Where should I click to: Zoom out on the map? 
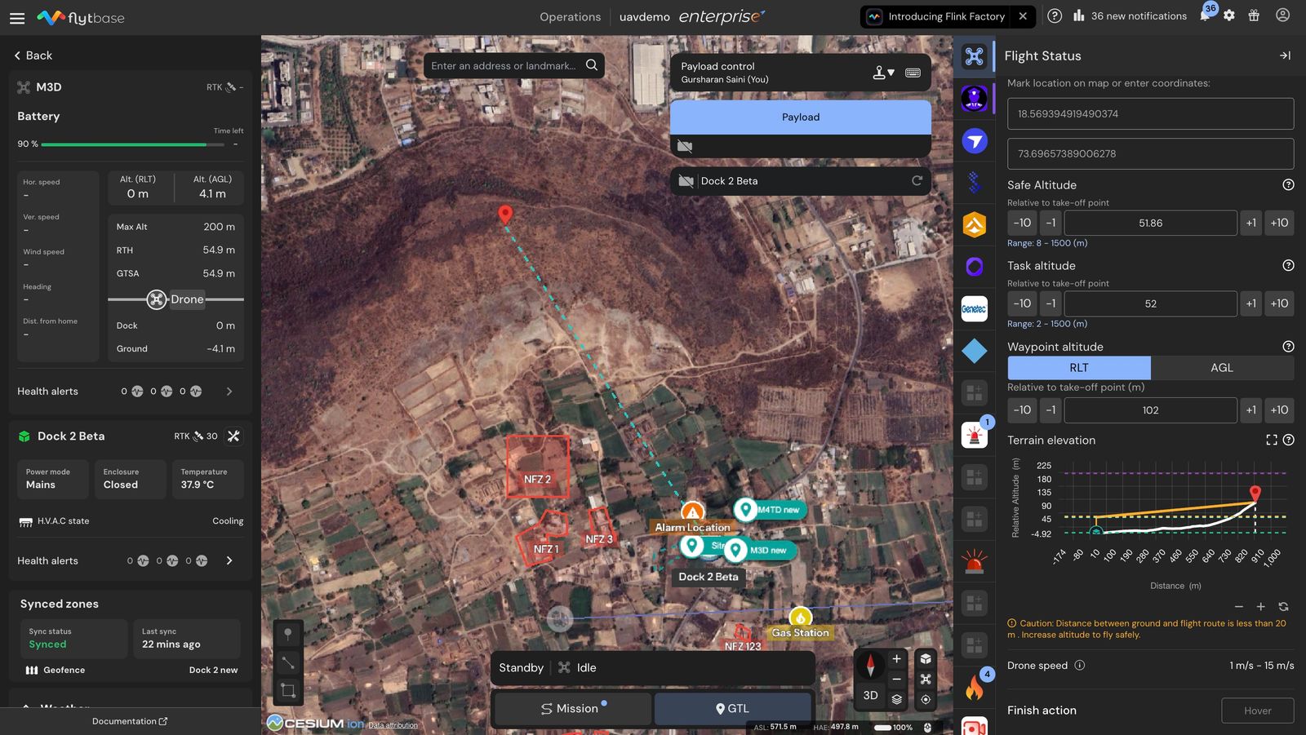[x=896, y=679]
